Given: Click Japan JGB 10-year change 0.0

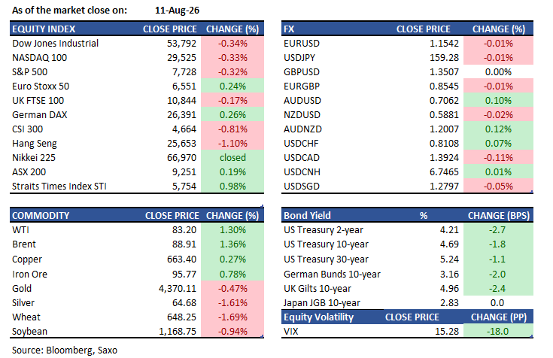Looking at the screenshot, I should click(497, 303).
